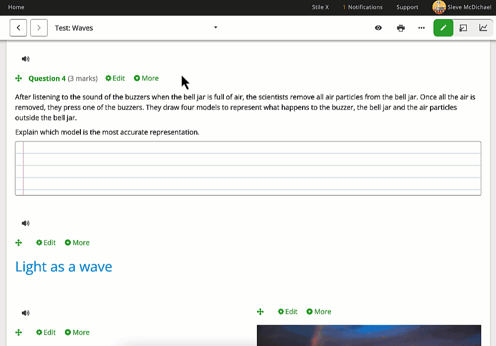Open the three-dots more options menu
496x346 pixels.
click(x=422, y=28)
